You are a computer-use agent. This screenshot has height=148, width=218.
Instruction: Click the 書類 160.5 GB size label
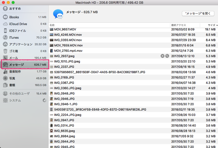[41, 85]
